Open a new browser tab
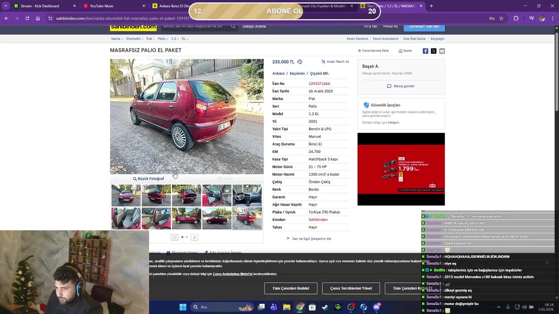559x314 pixels. (x=431, y=6)
